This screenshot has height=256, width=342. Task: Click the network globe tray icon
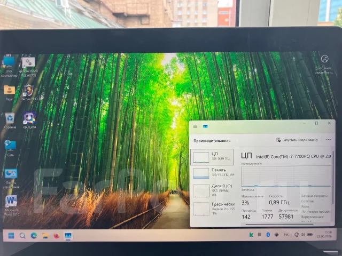297,235
